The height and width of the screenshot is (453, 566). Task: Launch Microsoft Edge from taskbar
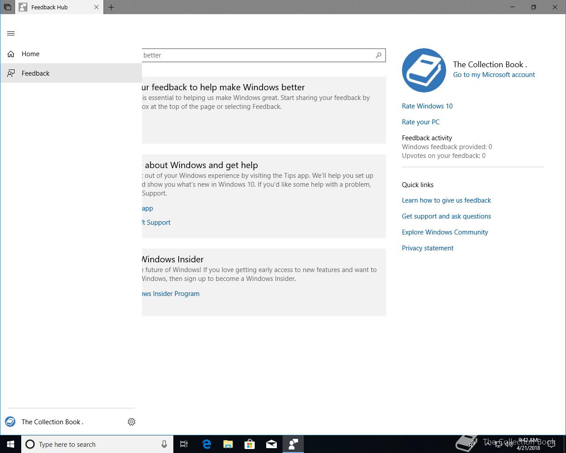[206, 444]
